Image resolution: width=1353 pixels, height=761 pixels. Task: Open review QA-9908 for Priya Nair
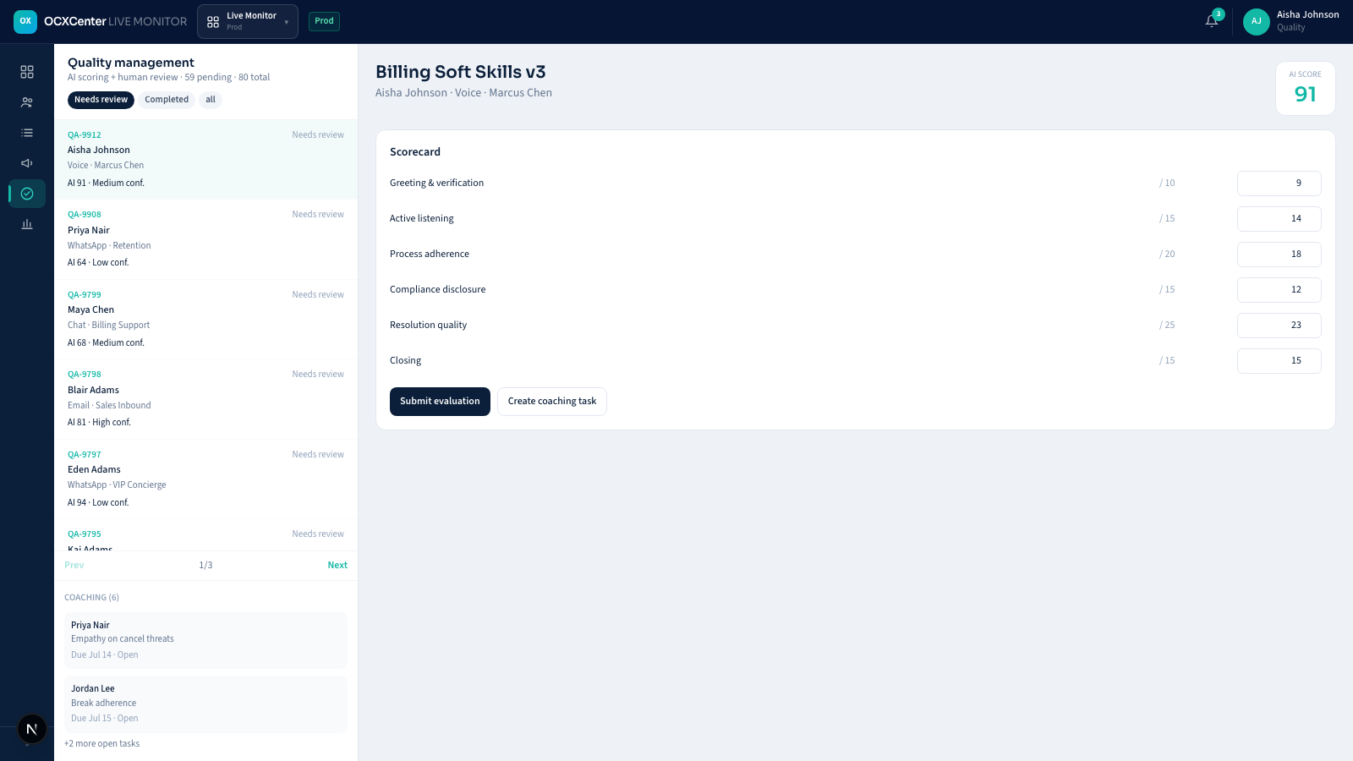pyautogui.click(x=205, y=238)
